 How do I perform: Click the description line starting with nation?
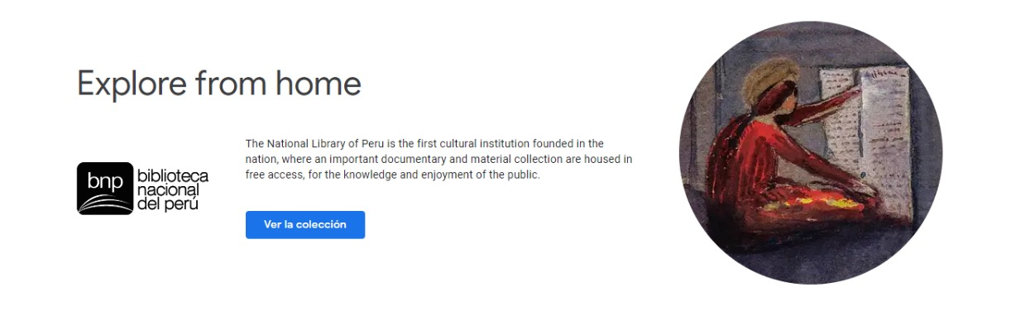click(x=438, y=159)
